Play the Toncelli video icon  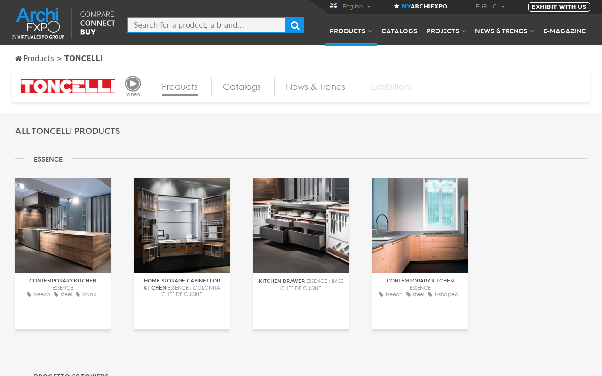(133, 84)
